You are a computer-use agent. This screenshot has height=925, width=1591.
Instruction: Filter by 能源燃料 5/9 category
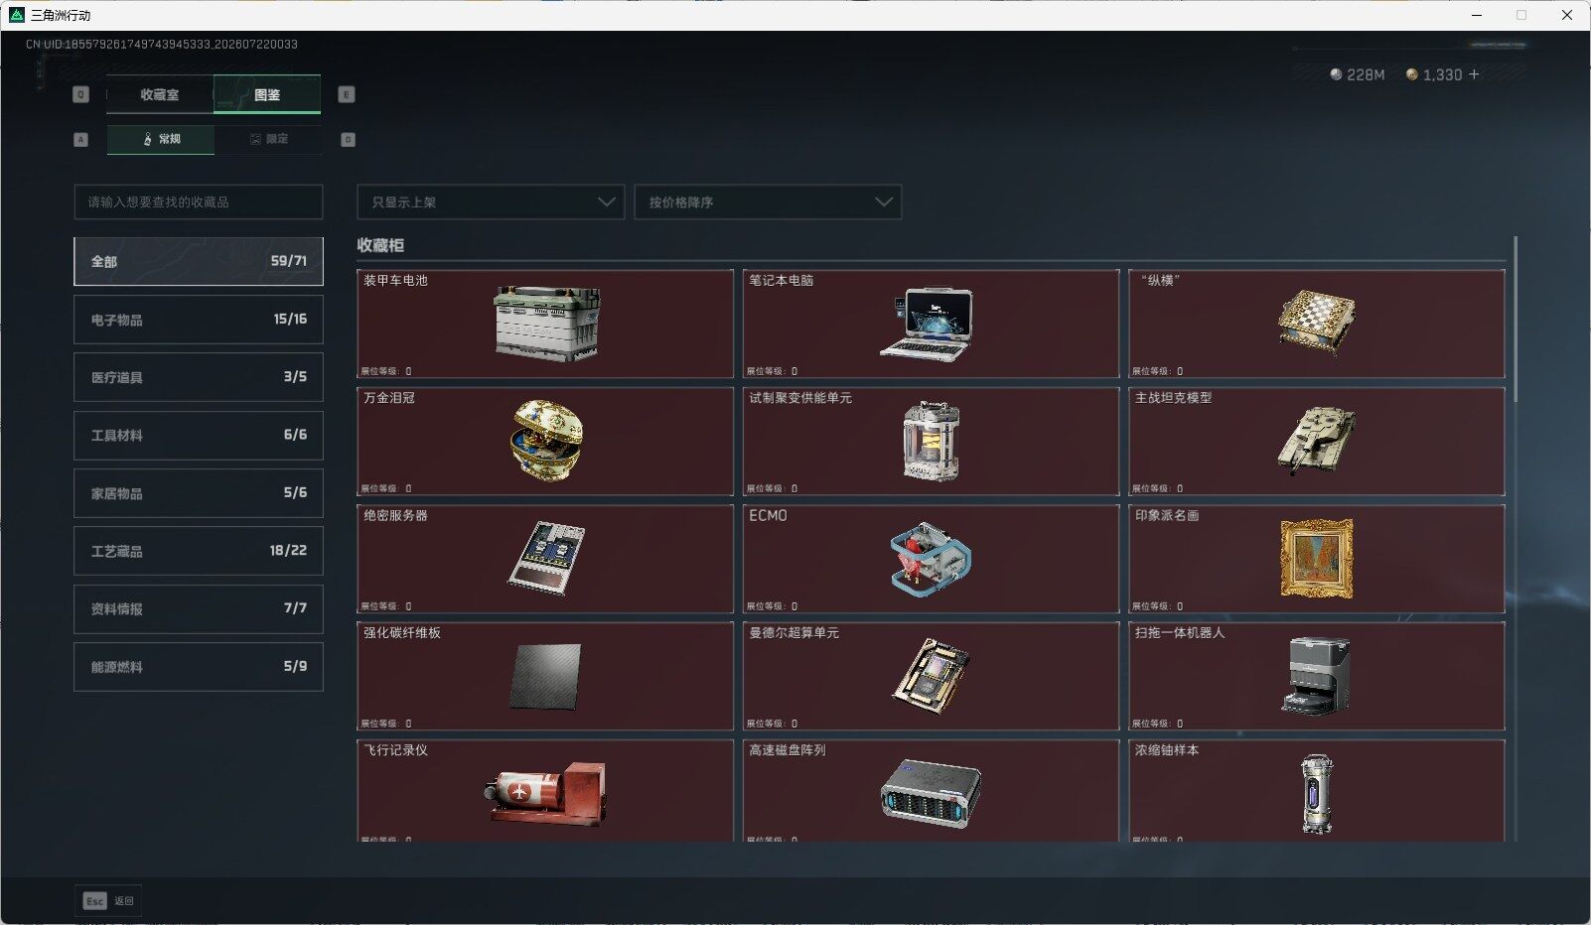pos(199,667)
